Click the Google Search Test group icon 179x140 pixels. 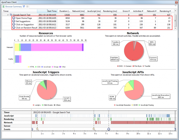point(11,15)
